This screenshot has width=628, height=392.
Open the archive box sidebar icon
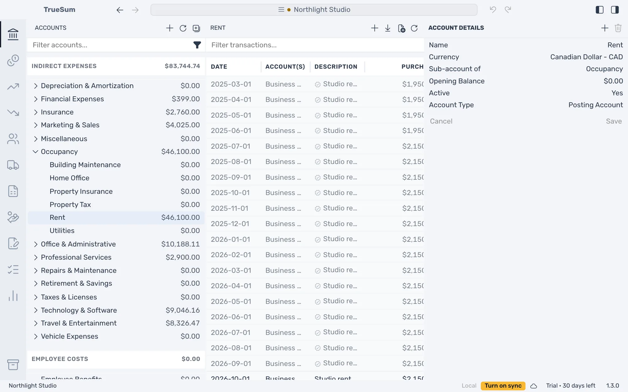coord(13,364)
